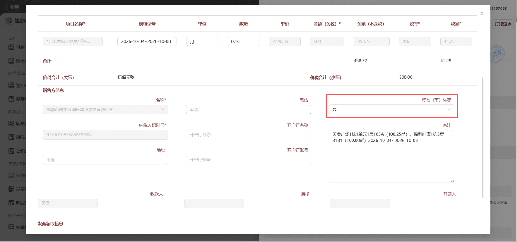Click the 开户行账号 input field
The image size is (517, 242).
[248, 160]
